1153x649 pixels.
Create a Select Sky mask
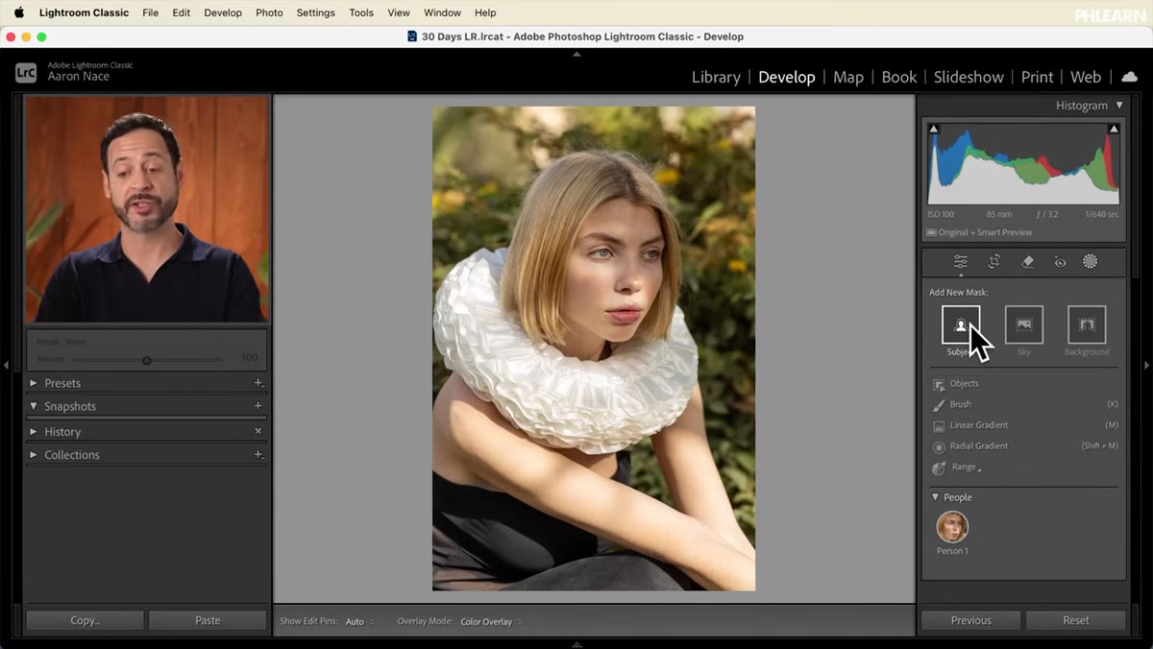[x=1024, y=324]
